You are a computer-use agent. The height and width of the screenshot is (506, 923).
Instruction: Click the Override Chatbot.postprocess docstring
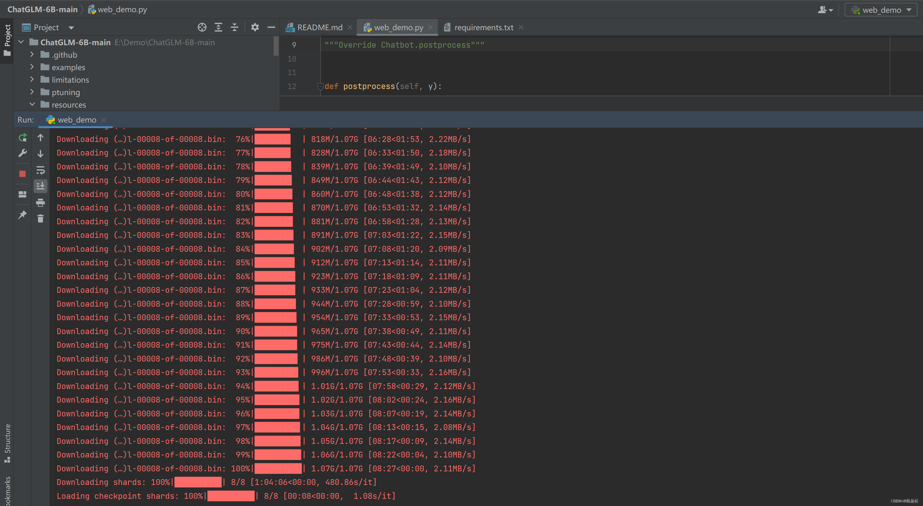405,45
